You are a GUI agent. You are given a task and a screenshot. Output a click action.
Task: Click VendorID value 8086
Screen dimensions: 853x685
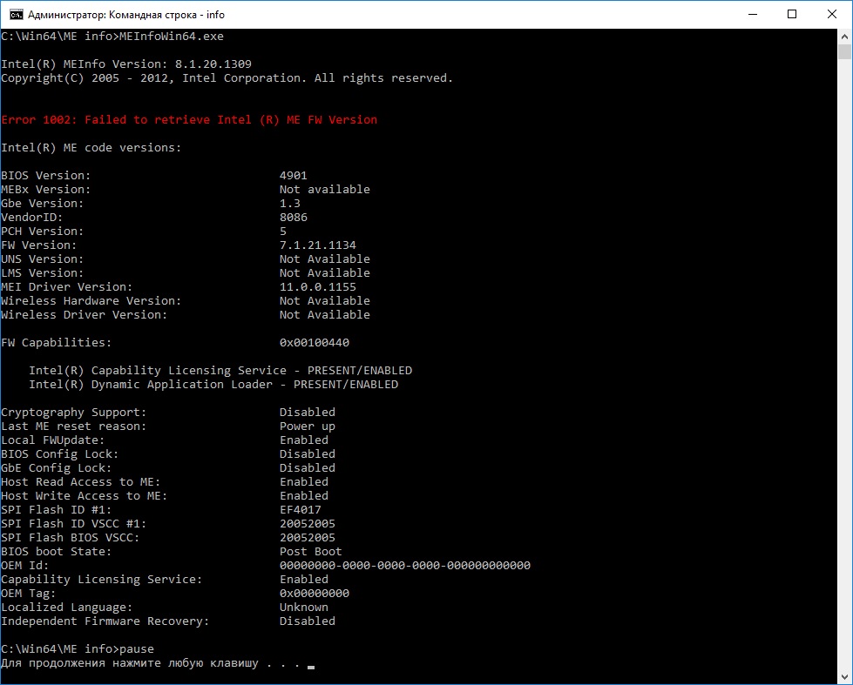click(x=294, y=218)
